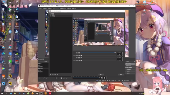
Task: Open the OBS Studio desktop shortcut
Action: pyautogui.click(x=151, y=11)
